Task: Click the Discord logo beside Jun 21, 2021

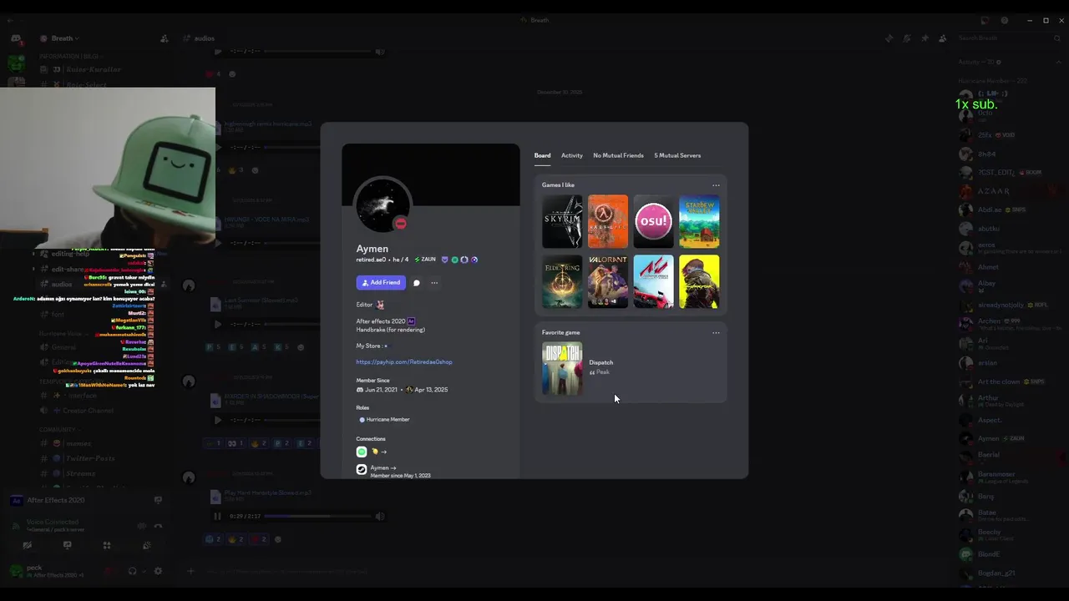Action: [x=360, y=390]
